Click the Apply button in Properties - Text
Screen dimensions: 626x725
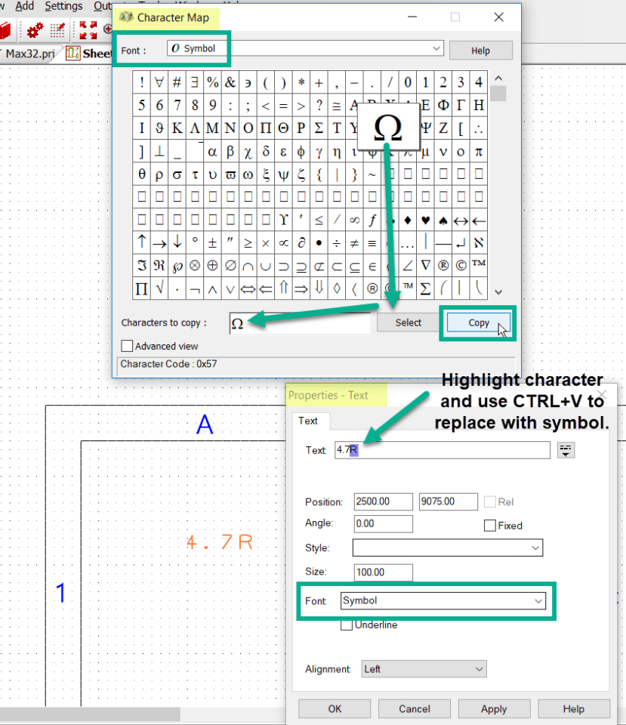(x=494, y=708)
